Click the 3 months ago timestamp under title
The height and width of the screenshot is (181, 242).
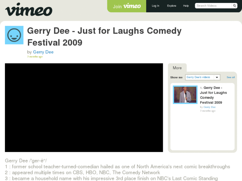(35, 56)
